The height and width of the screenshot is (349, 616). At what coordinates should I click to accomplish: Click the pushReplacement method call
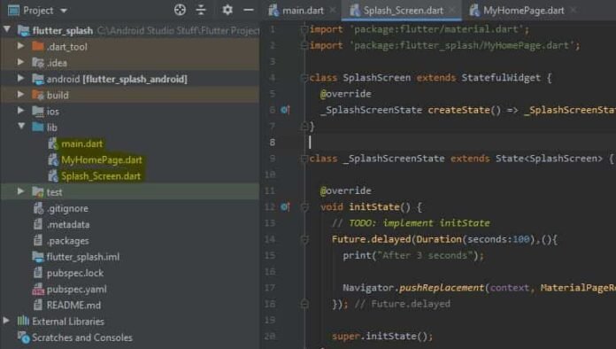(441, 288)
